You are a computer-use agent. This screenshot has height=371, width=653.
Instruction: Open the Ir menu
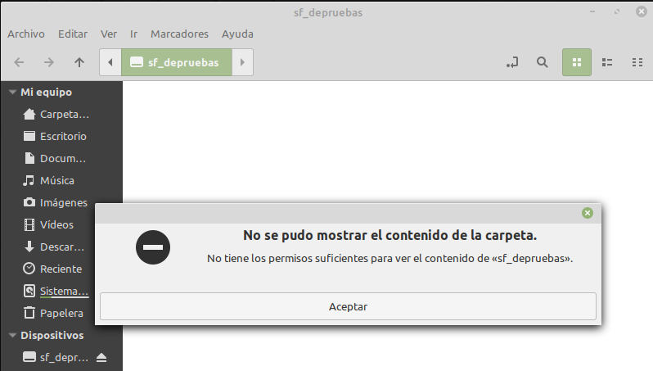coord(133,34)
